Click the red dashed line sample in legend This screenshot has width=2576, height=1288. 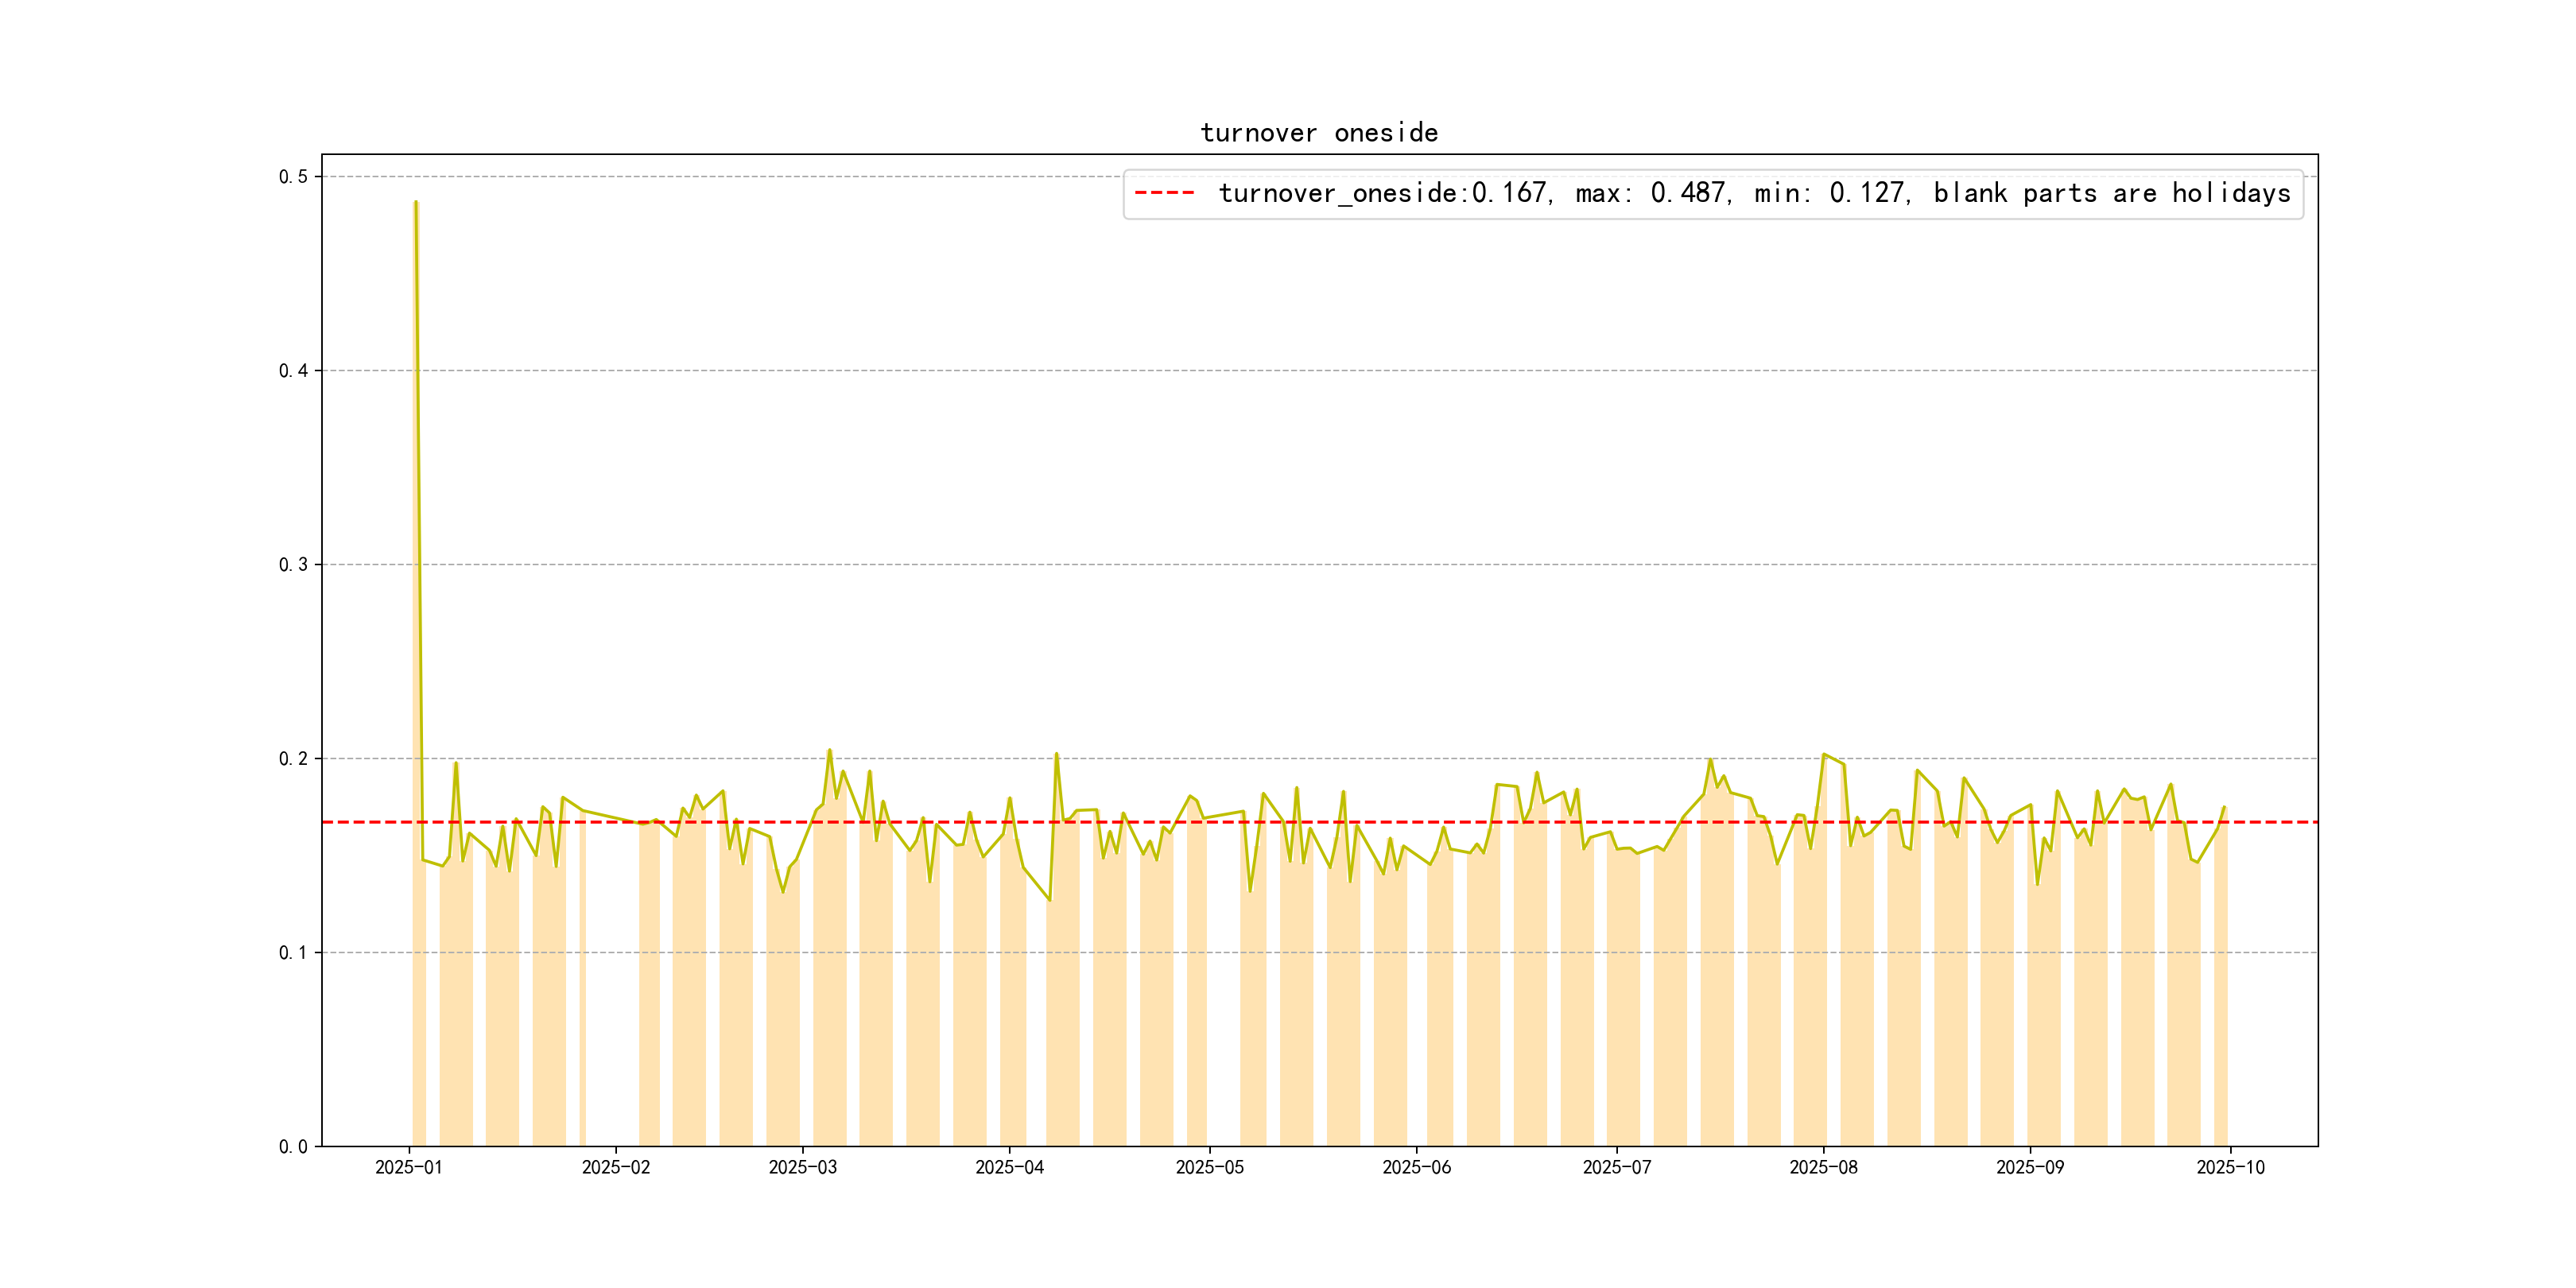pos(1164,193)
